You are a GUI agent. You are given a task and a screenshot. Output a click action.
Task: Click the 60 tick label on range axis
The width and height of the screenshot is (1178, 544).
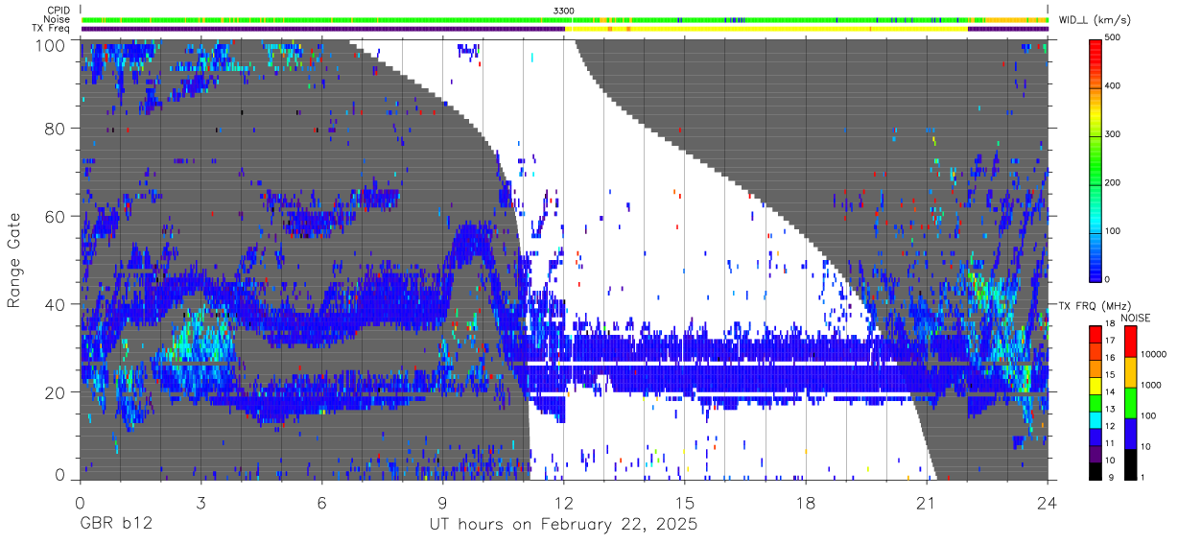[56, 217]
